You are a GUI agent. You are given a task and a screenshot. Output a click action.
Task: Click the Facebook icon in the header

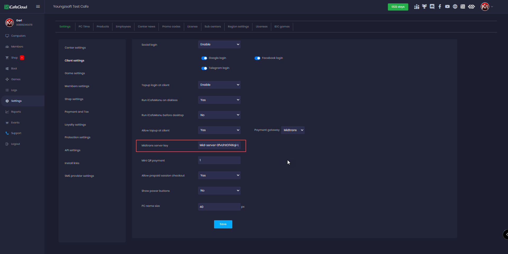pos(440,7)
